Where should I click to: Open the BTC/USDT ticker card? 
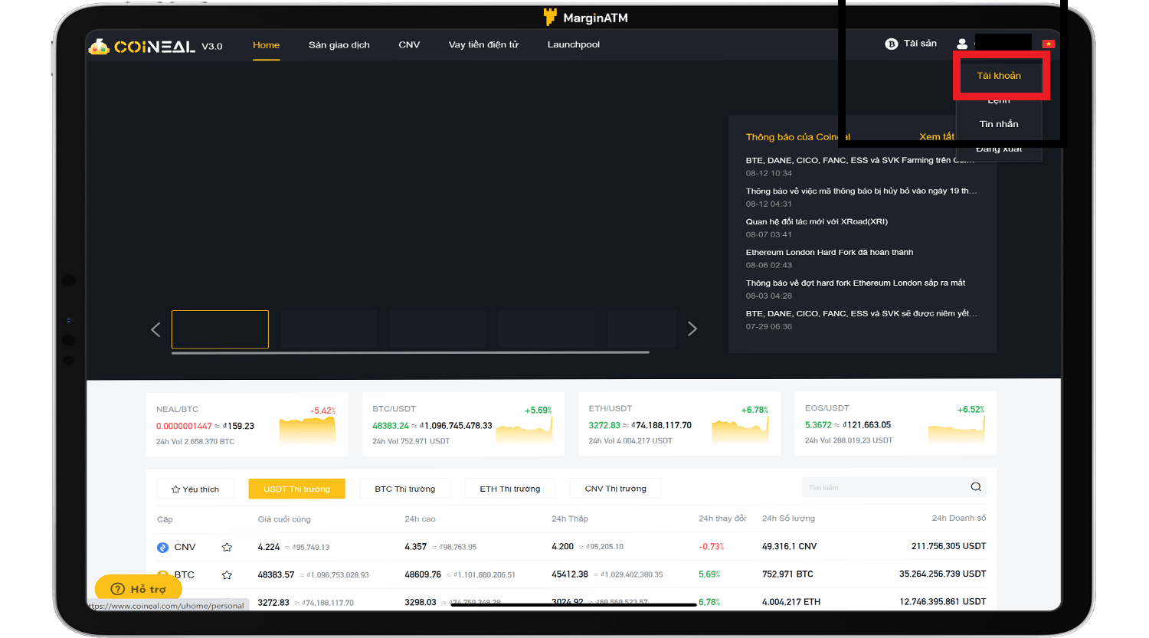pos(463,424)
